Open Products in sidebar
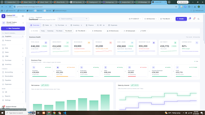205x115 pixels. point(13,41)
